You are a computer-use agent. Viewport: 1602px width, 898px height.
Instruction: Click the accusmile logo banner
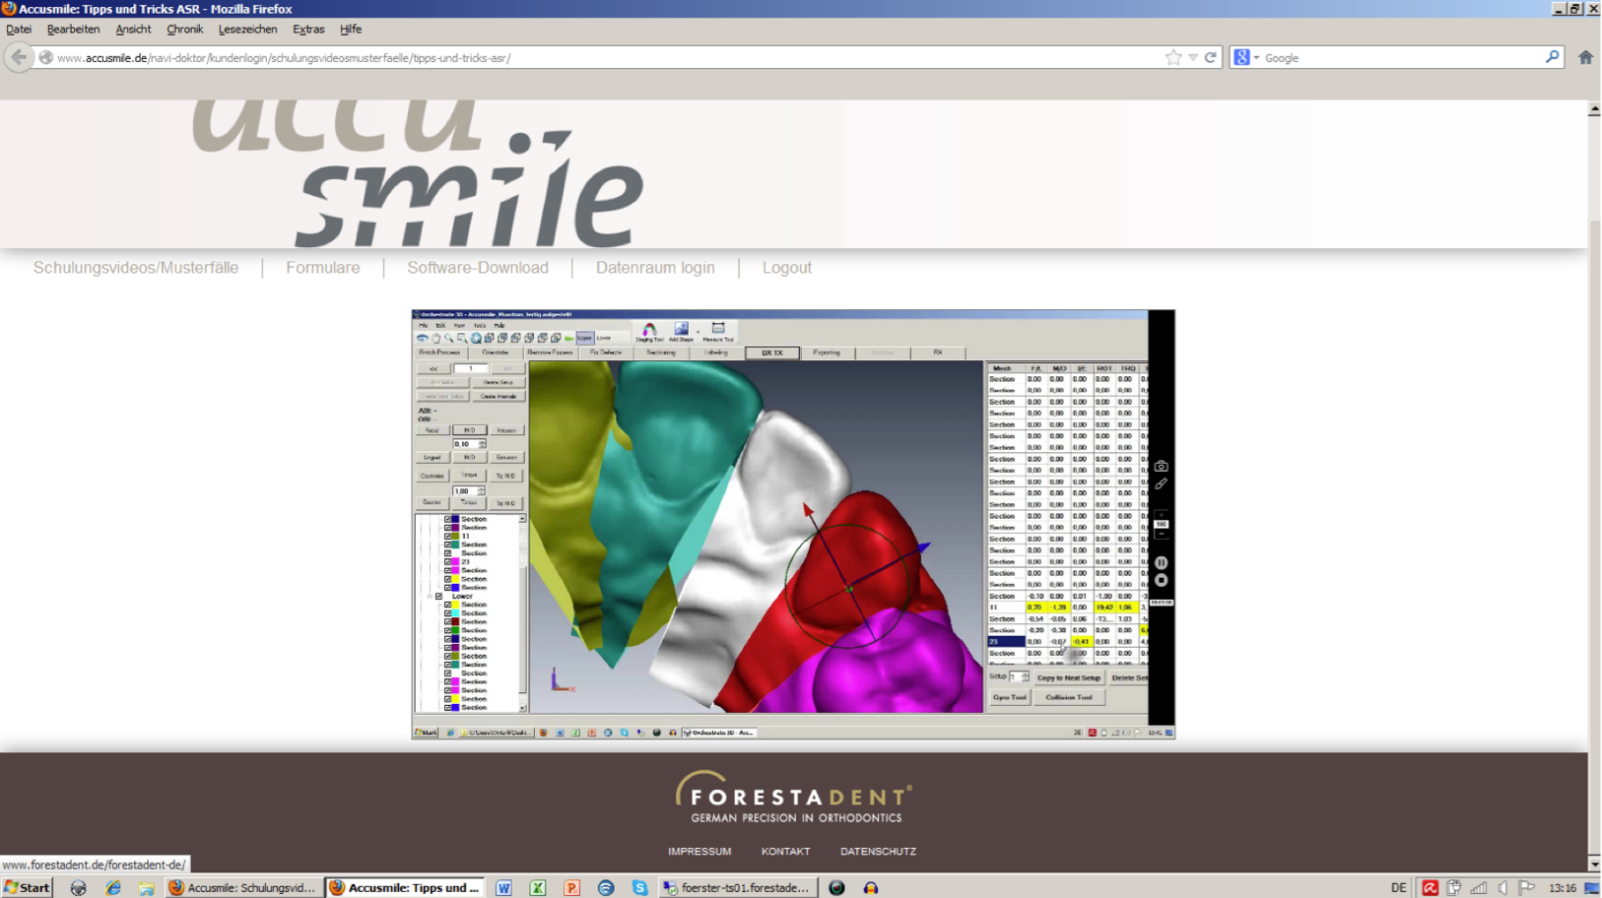click(418, 173)
